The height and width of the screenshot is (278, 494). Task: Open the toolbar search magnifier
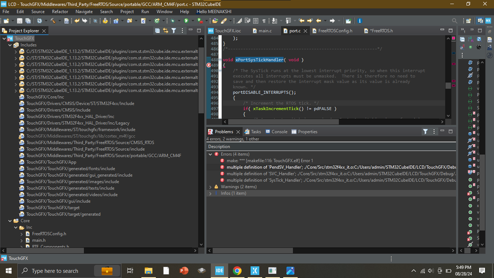pos(454,21)
